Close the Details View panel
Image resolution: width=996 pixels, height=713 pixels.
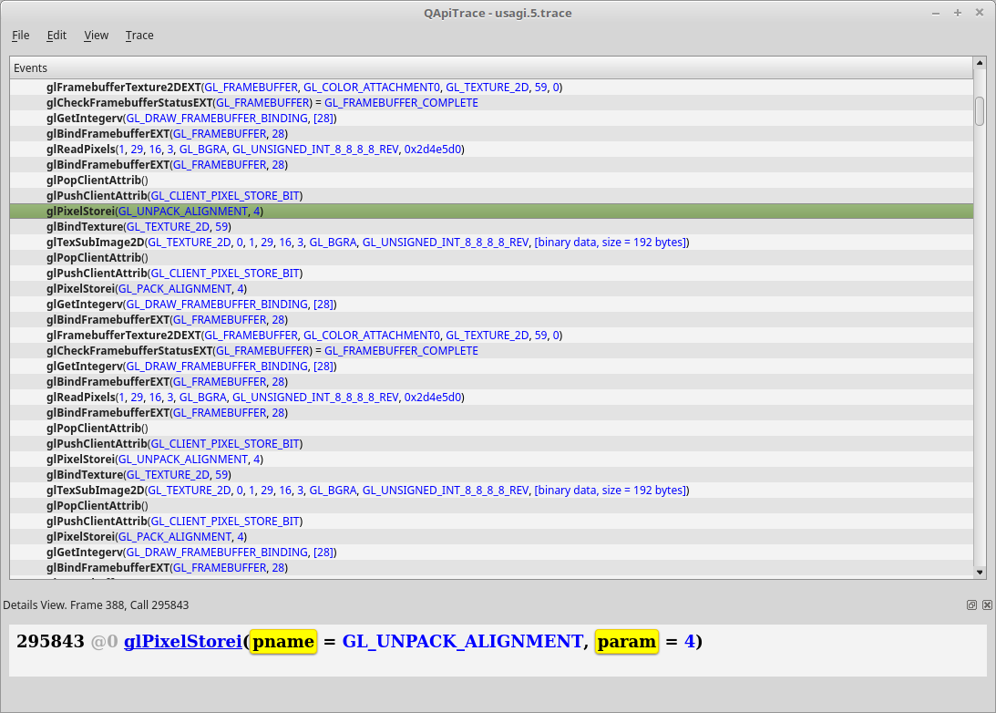click(x=987, y=605)
